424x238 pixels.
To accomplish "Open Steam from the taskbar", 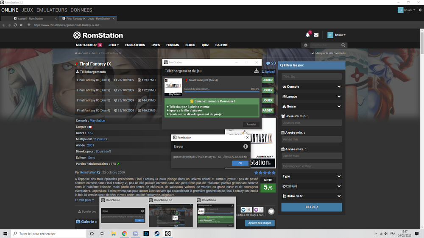I will coord(157,233).
